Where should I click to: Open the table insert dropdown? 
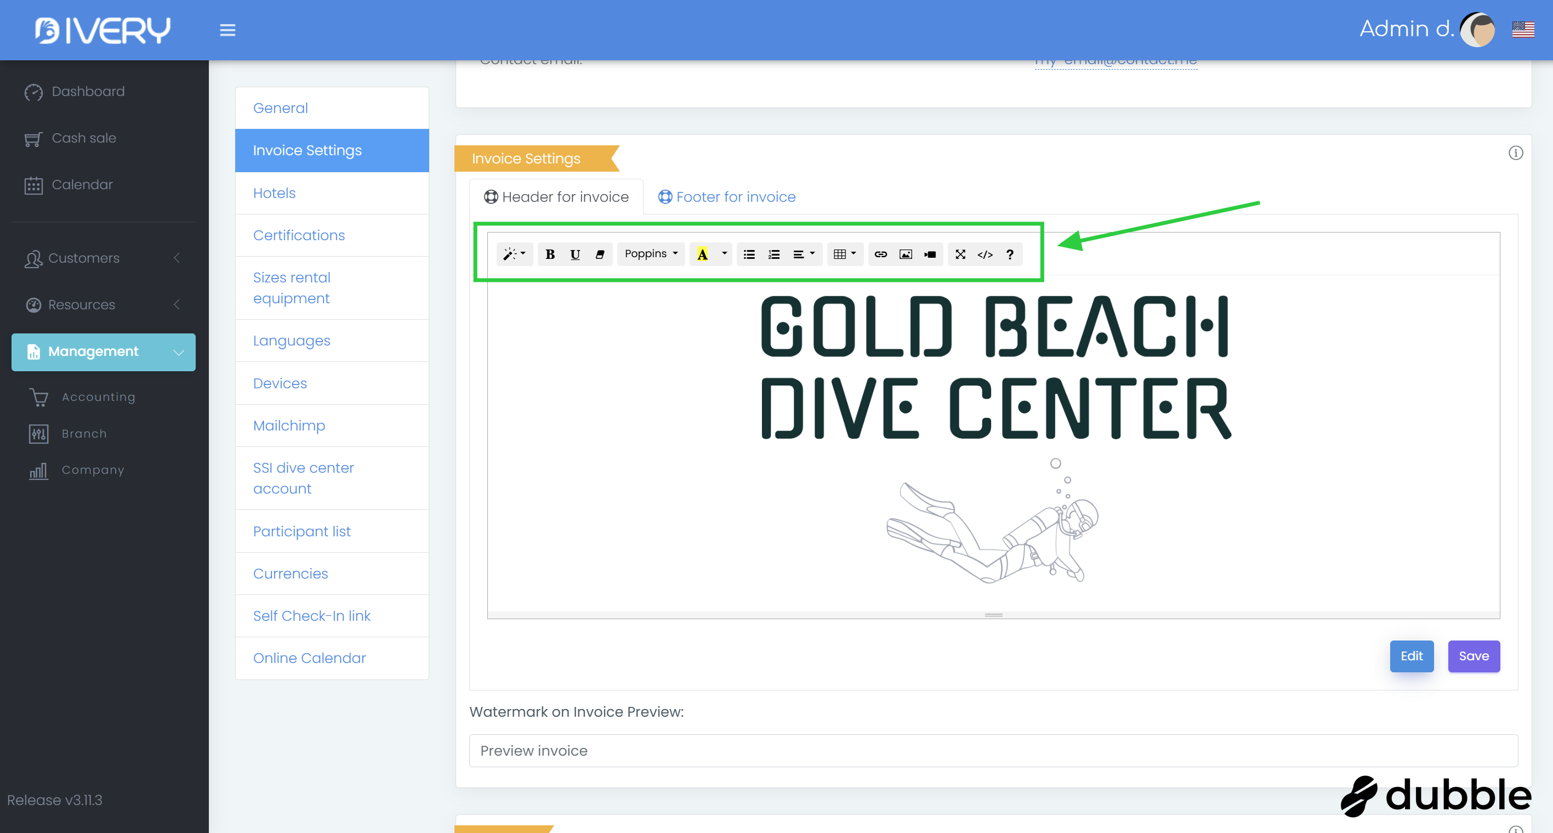(x=844, y=254)
